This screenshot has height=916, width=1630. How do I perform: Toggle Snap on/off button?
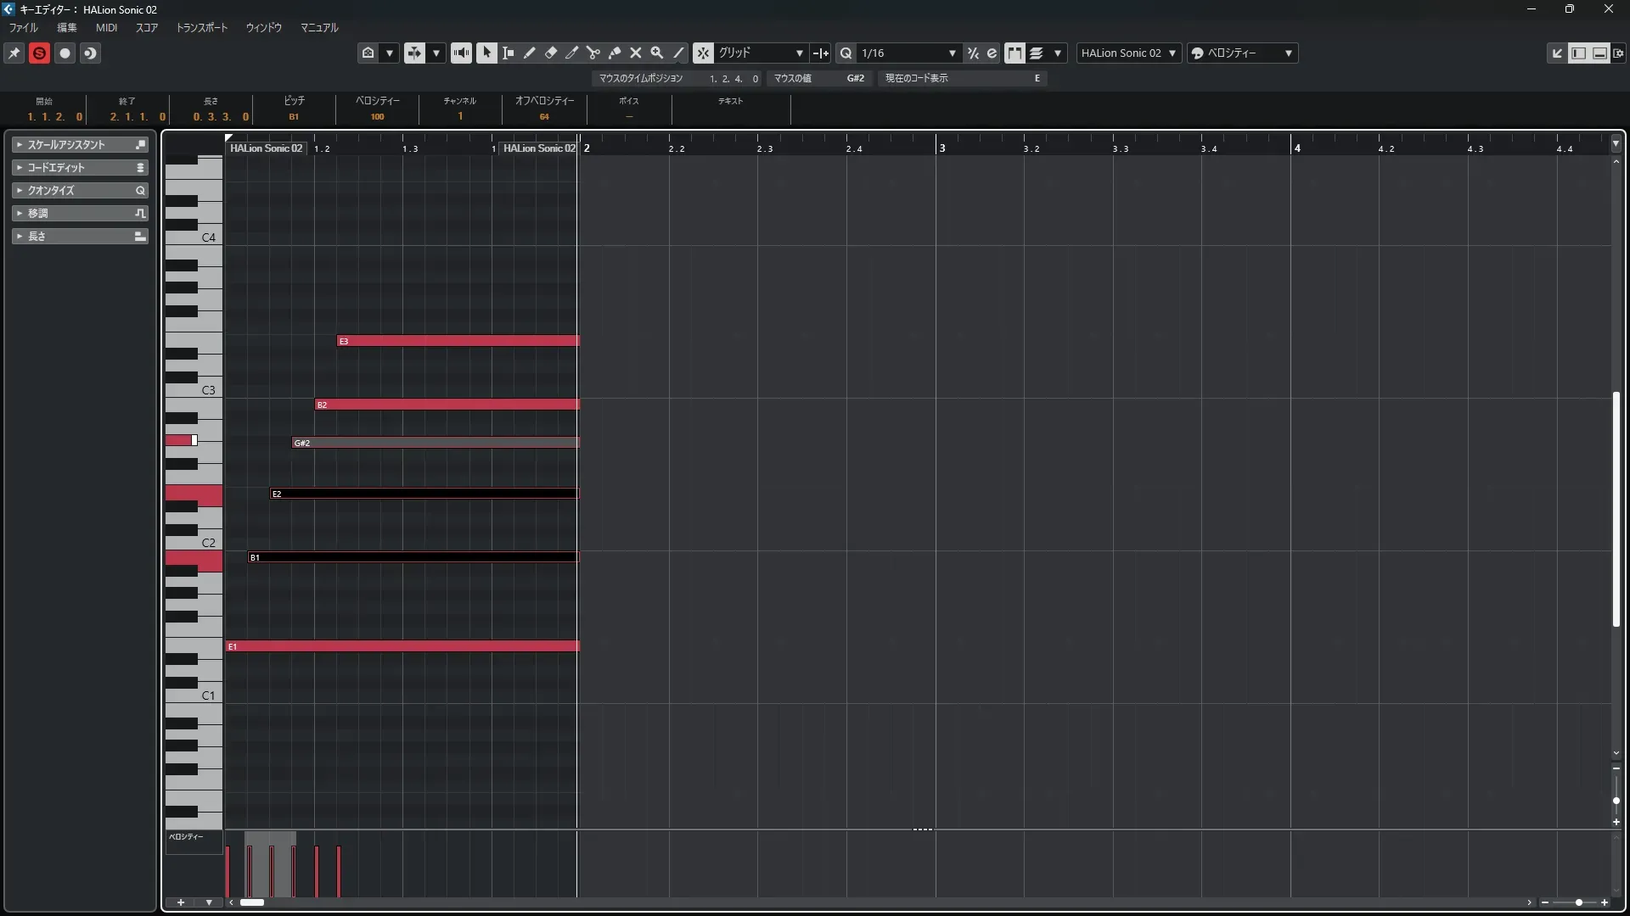pyautogui.click(x=703, y=53)
